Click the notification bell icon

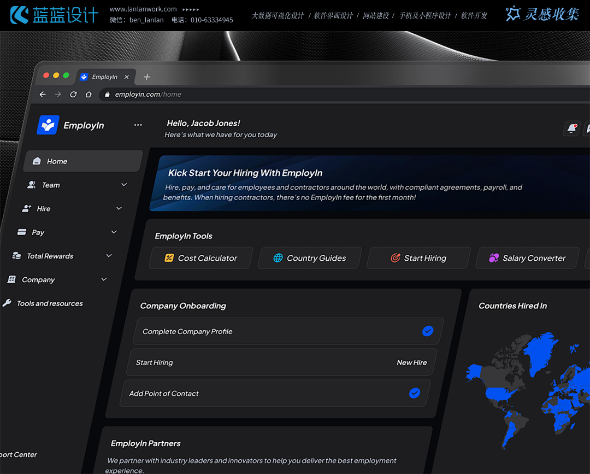(571, 128)
